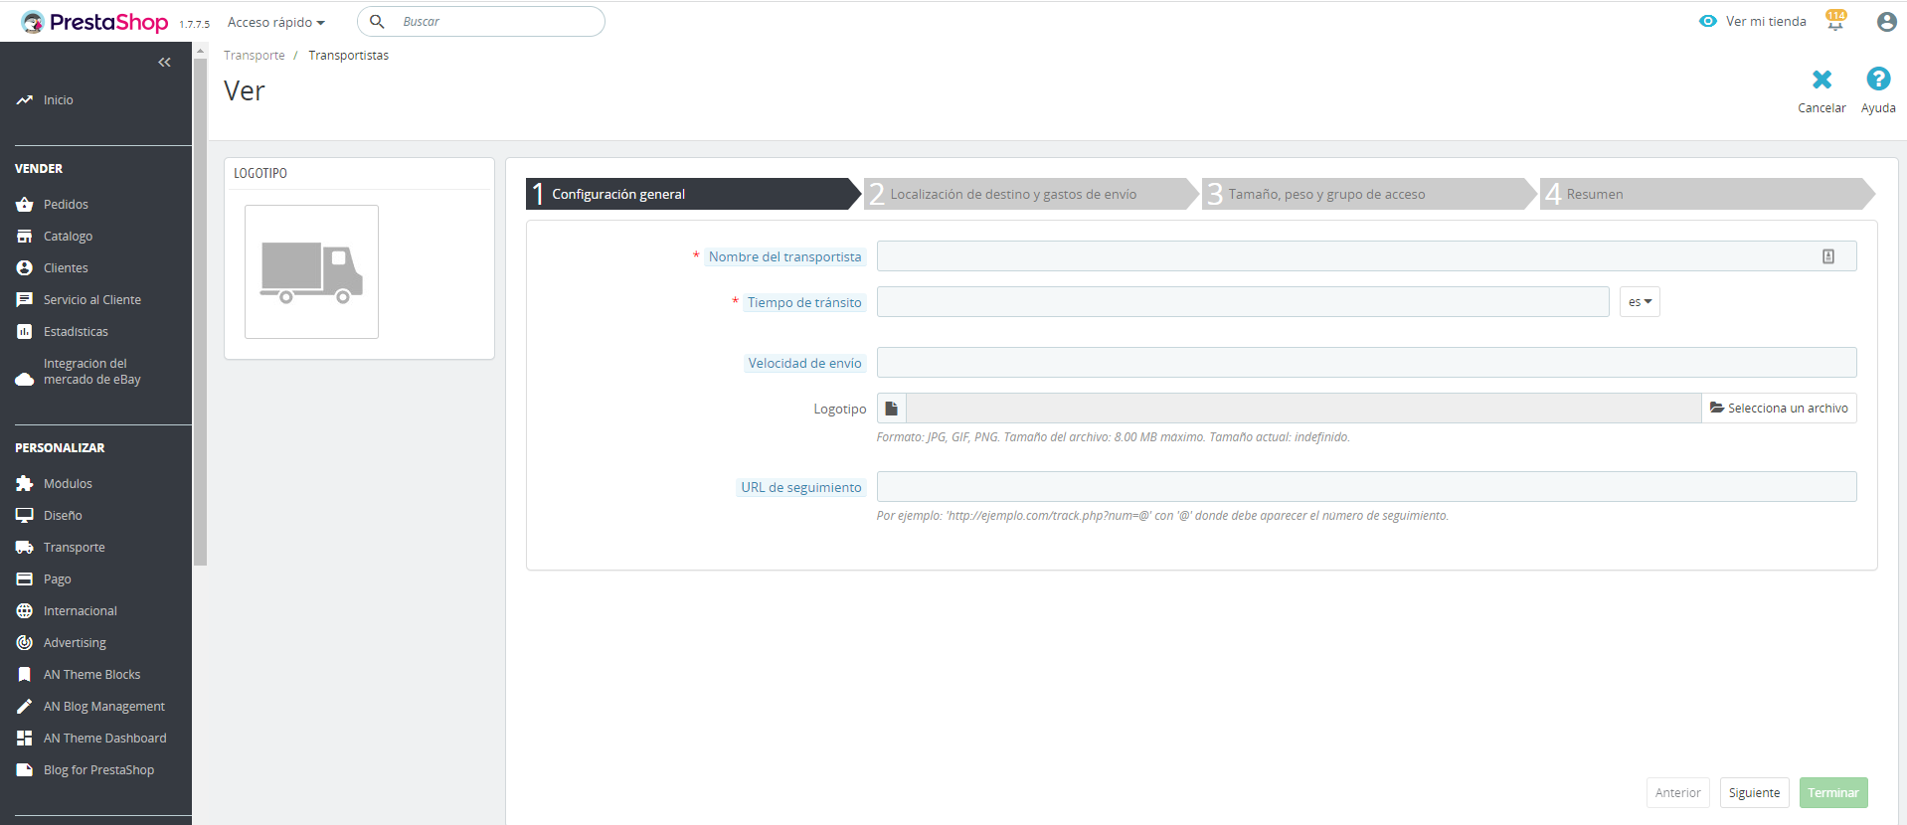Image resolution: width=1907 pixels, height=825 pixels.
Task: Click the AN Blog Management pencil icon
Action: (25, 707)
